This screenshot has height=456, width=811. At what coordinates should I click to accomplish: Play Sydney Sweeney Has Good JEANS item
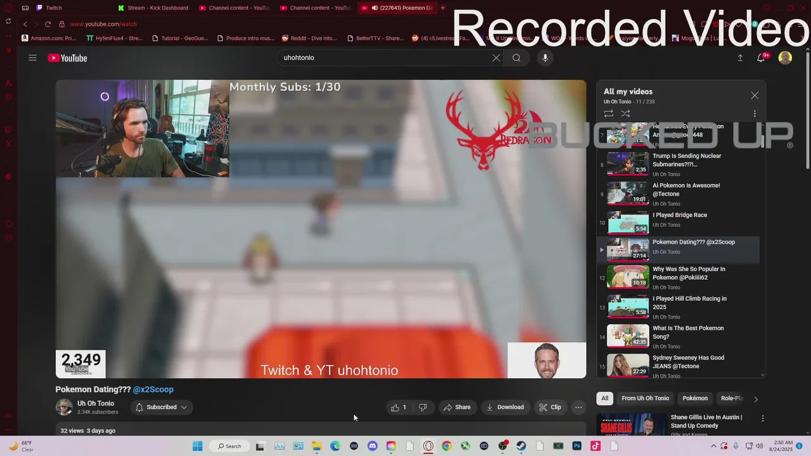(678, 365)
